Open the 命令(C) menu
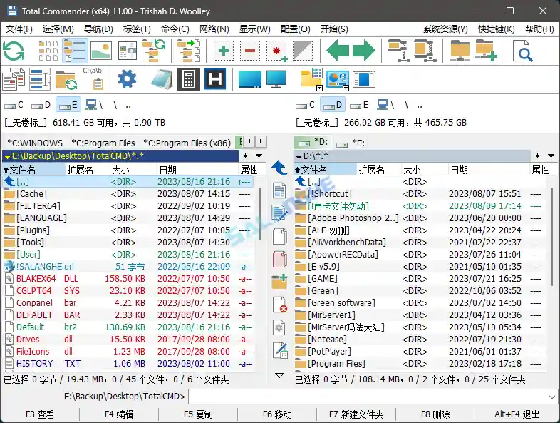This screenshot has width=560, height=423. pos(175,29)
